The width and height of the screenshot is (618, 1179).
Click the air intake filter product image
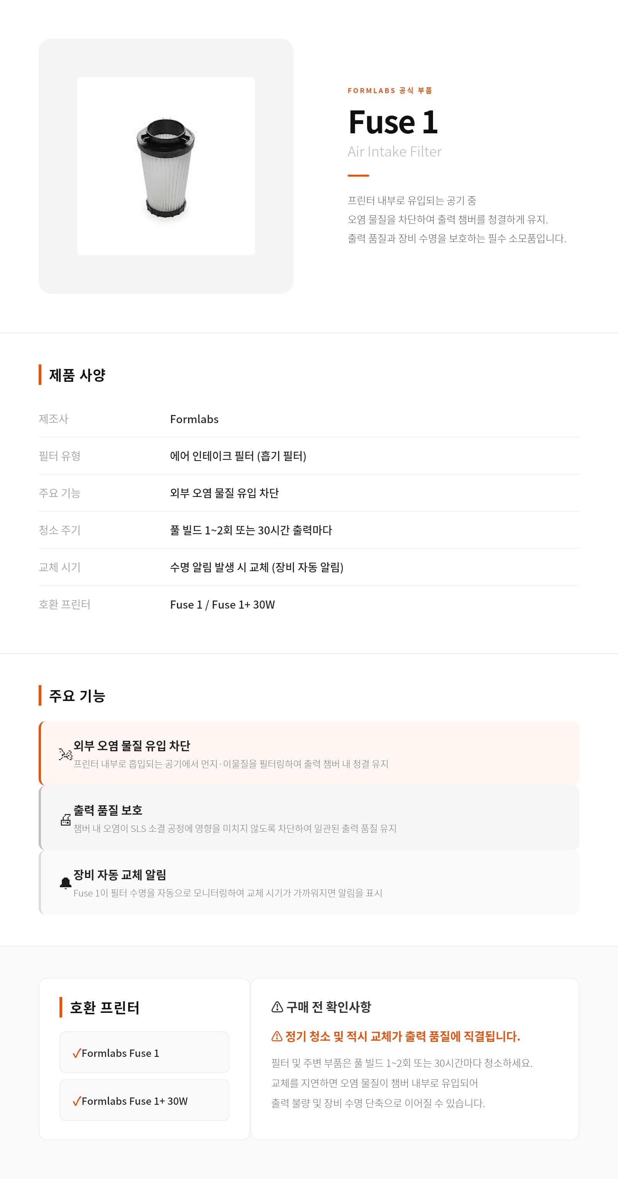(x=166, y=166)
